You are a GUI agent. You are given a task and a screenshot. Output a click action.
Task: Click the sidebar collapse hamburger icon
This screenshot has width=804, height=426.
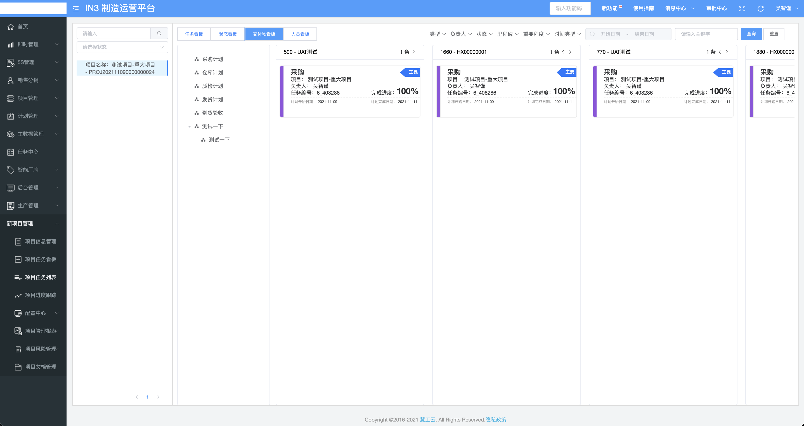[x=75, y=8]
